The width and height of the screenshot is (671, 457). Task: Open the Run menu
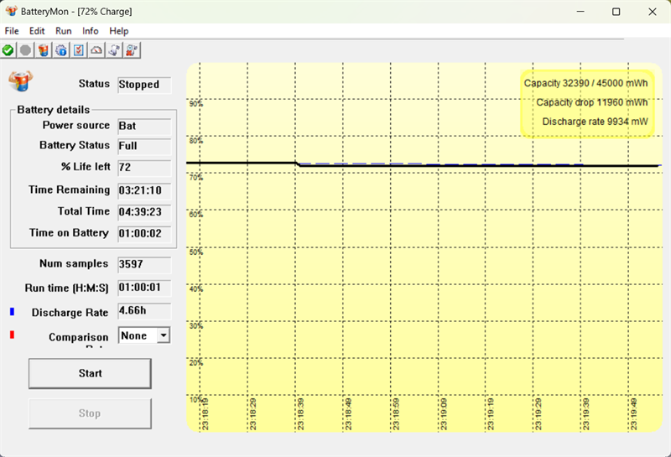click(x=64, y=31)
